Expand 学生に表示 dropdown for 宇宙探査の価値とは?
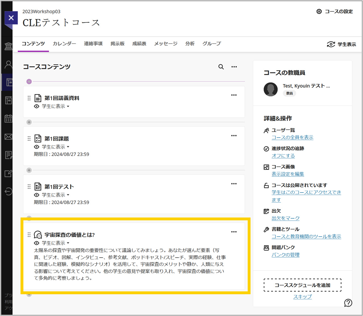The image size is (363, 316). point(56,243)
